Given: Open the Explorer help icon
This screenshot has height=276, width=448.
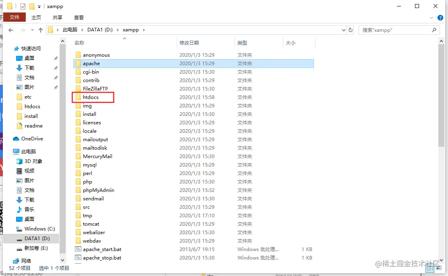Looking at the screenshot, I should pos(440,18).
